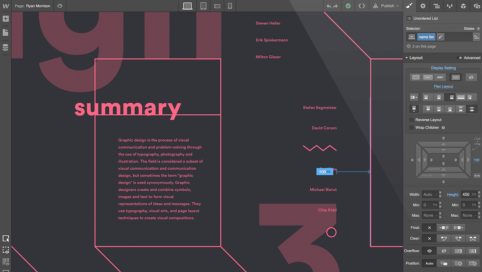Viewport: 482px width, 272px height.
Task: Click '2 on this page' indicator
Action: click(421, 46)
